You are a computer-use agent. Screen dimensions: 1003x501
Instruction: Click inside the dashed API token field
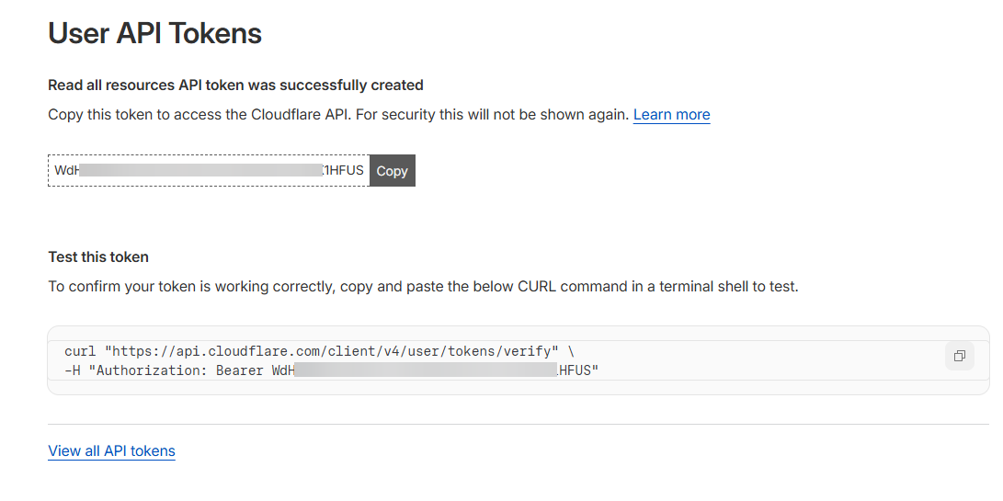[x=209, y=171]
